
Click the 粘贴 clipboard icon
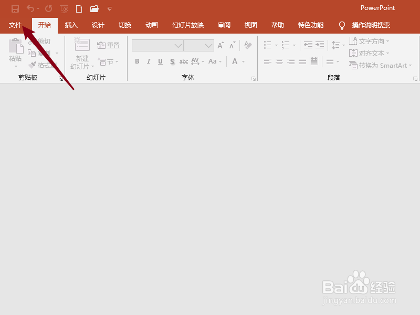(16, 46)
